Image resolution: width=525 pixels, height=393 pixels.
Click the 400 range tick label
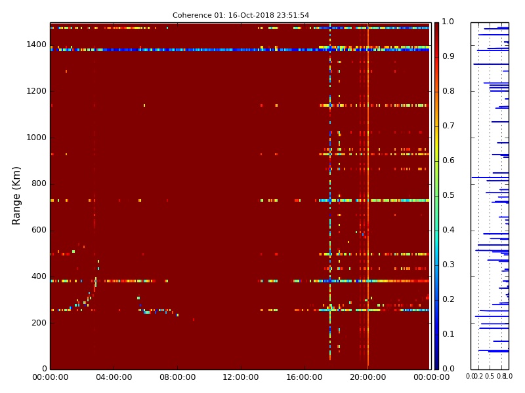click(x=39, y=276)
